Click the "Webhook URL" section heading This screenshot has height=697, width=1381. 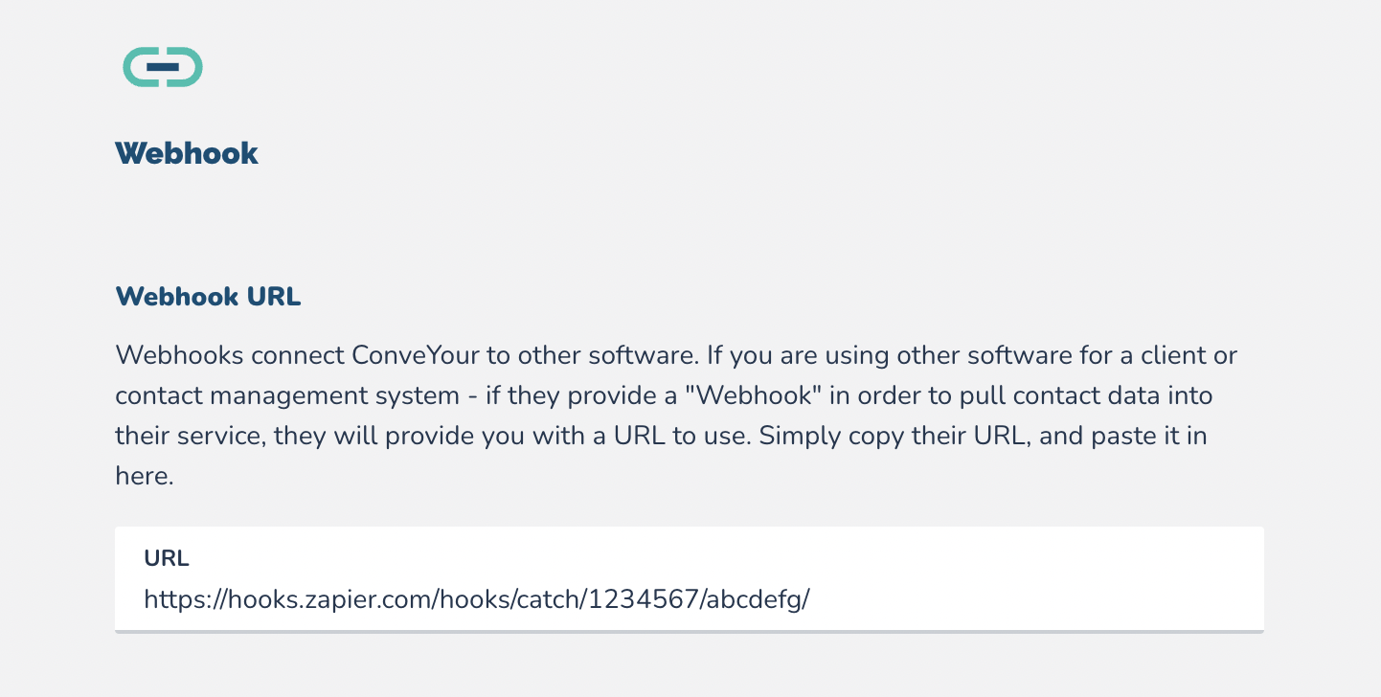click(208, 297)
